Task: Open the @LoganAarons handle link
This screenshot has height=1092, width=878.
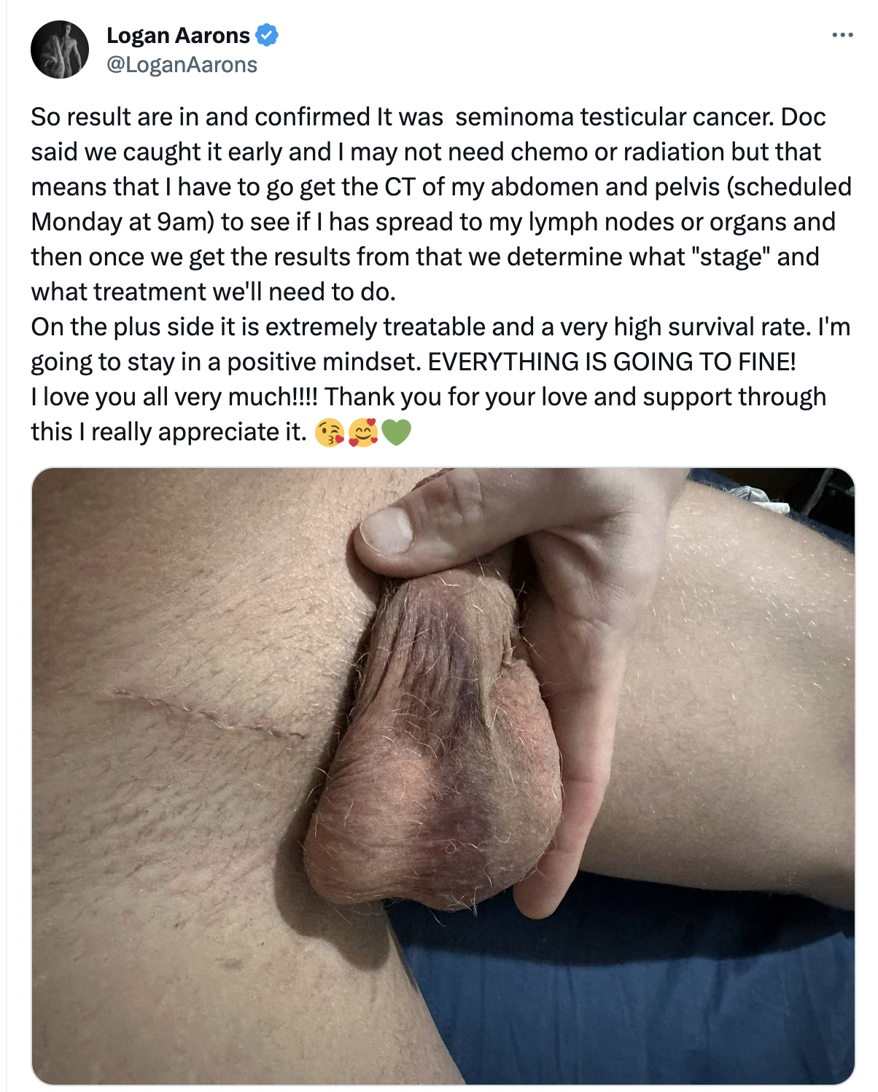Action: 182,65
